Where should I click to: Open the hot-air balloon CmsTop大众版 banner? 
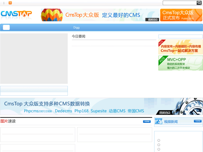pyautogui.click(x=100, y=15)
